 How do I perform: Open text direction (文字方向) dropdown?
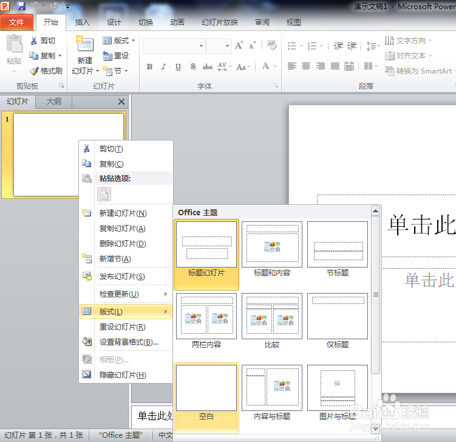(408, 41)
